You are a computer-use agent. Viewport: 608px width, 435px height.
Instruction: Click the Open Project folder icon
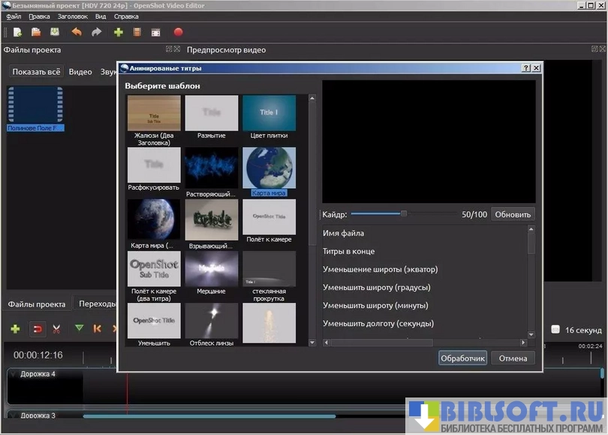[x=36, y=32]
